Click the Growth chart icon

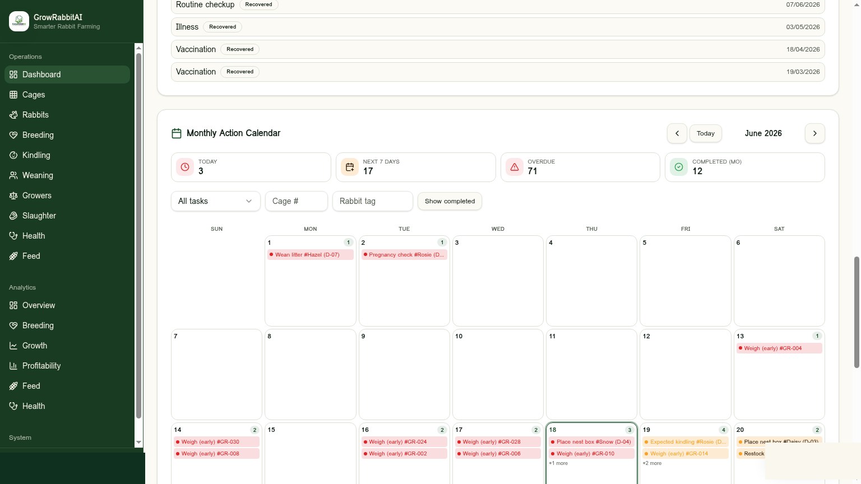[x=13, y=346]
